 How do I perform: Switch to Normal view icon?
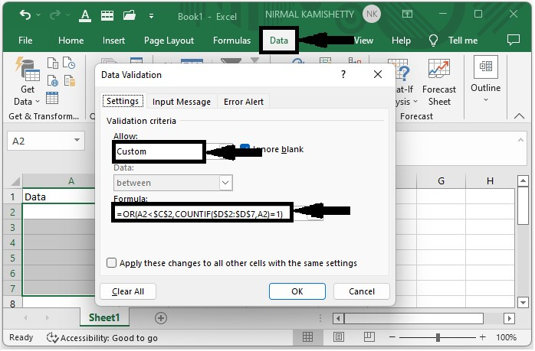(307, 337)
